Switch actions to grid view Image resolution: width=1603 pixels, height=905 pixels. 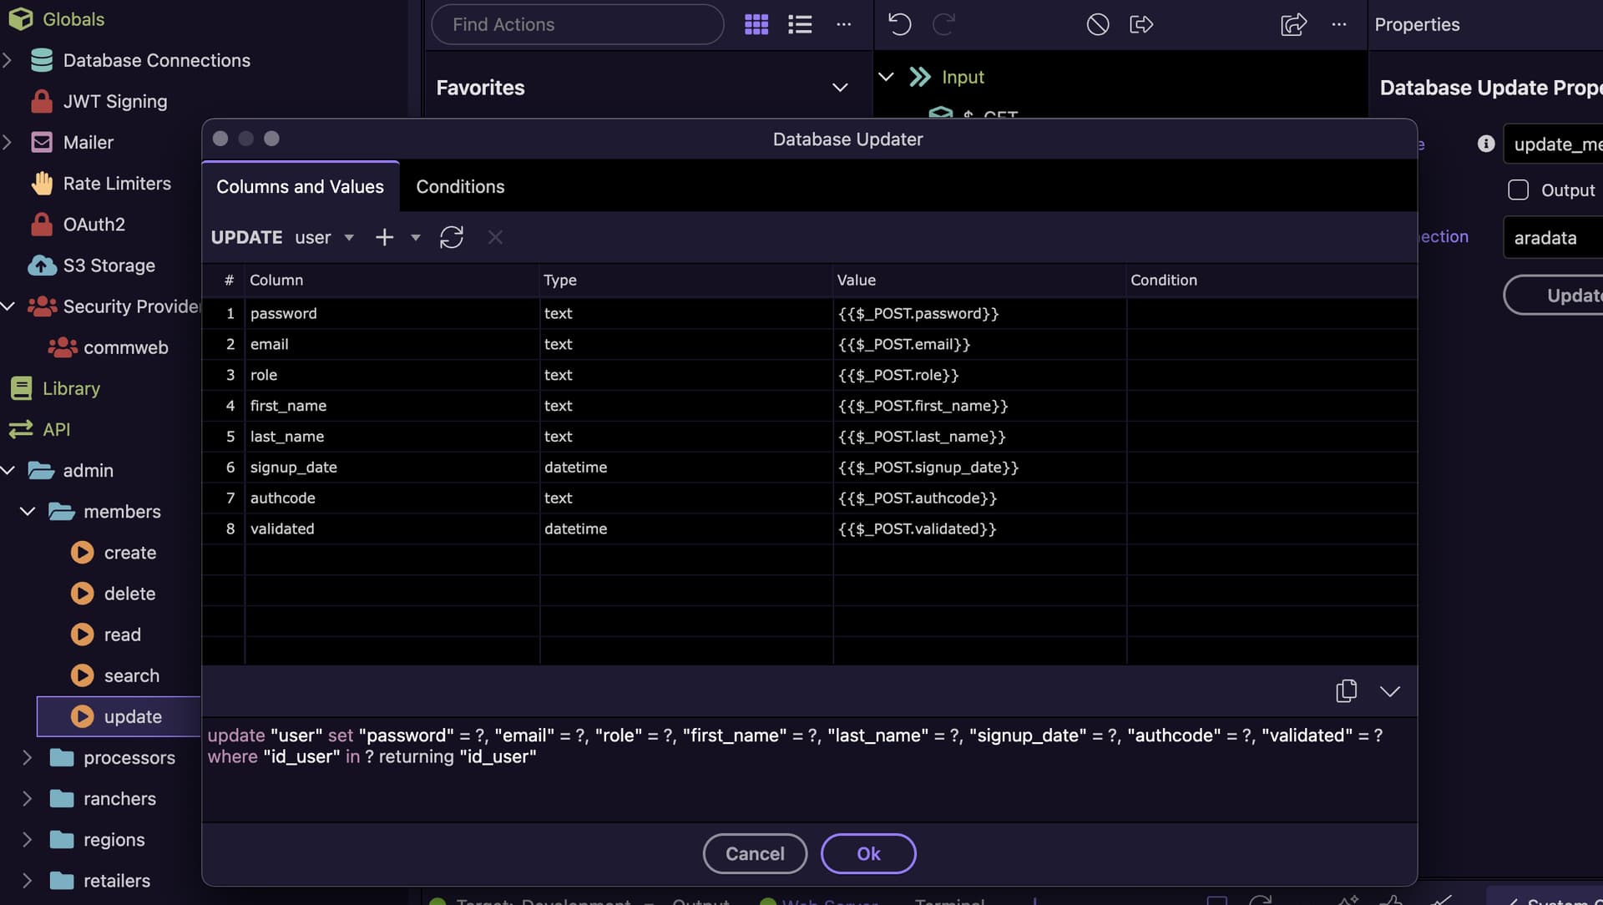click(x=756, y=24)
